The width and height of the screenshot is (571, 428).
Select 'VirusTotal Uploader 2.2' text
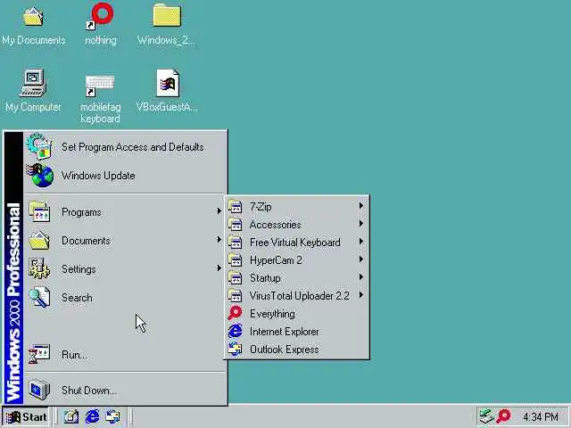tap(300, 296)
